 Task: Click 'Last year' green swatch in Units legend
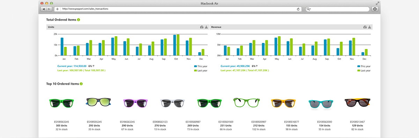[196, 71]
